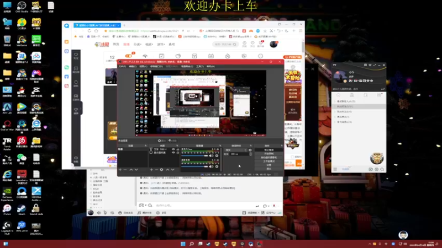This screenshot has width=442, height=248.
Task: Lock the 文本 (GDI+) source
Action: pyautogui.click(x=177, y=149)
